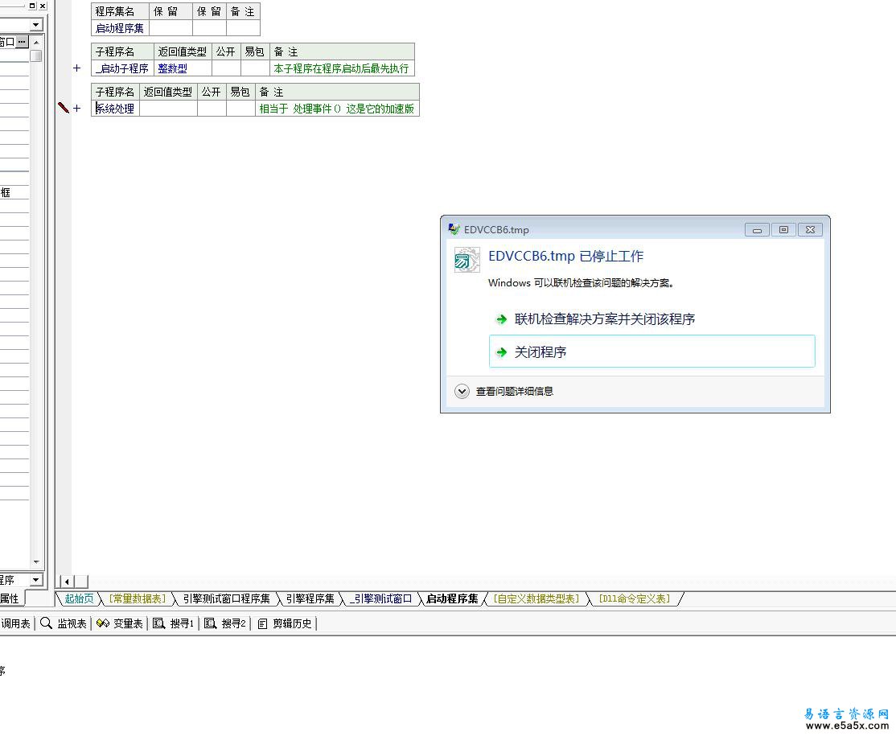The width and height of the screenshot is (896, 736).
Task: Maximize the EDVCCB6.tmp dialog
Action: pos(783,230)
